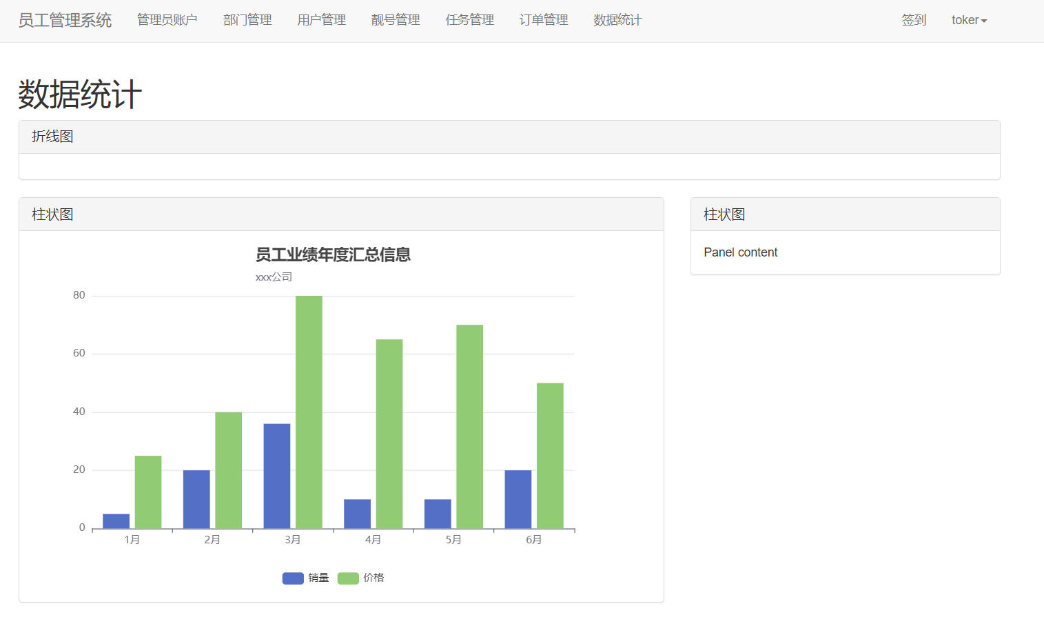Click the 40 y-axis value

pyautogui.click(x=79, y=412)
